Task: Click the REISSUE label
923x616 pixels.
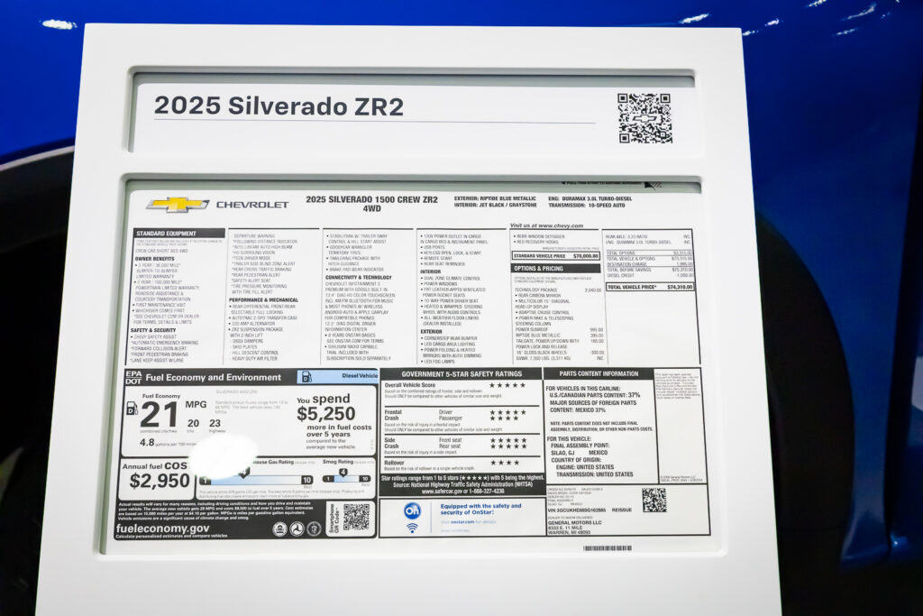Action: pyautogui.click(x=622, y=510)
